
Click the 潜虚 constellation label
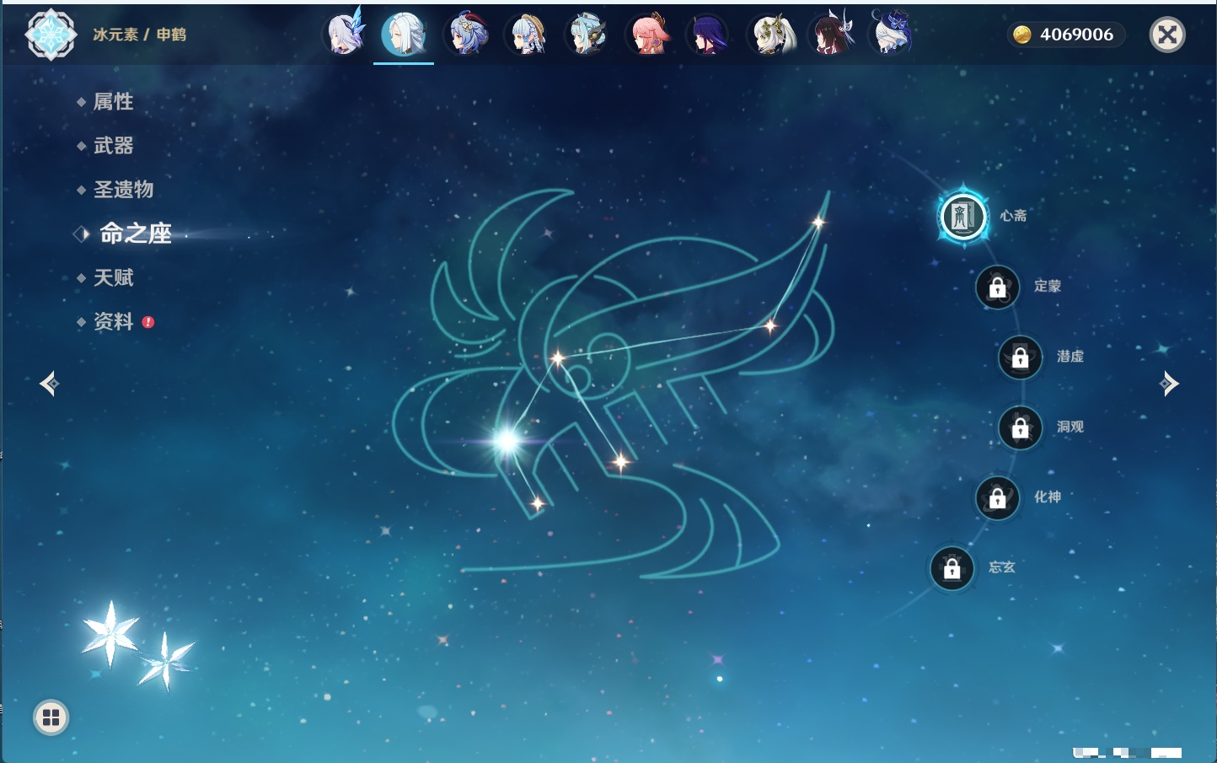point(1070,356)
